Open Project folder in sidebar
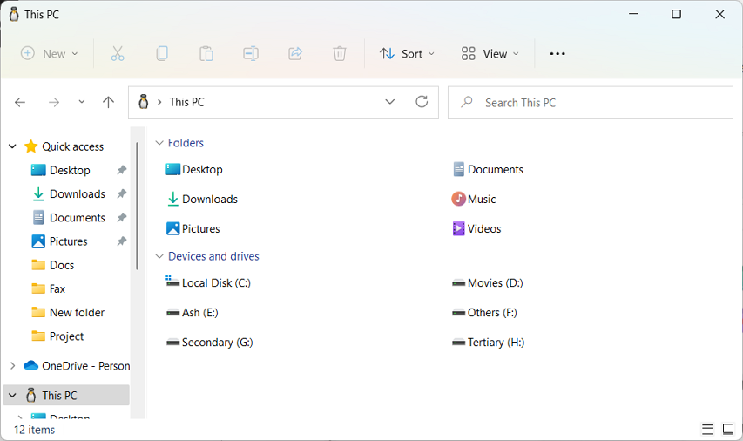This screenshot has width=743, height=441. tap(67, 336)
